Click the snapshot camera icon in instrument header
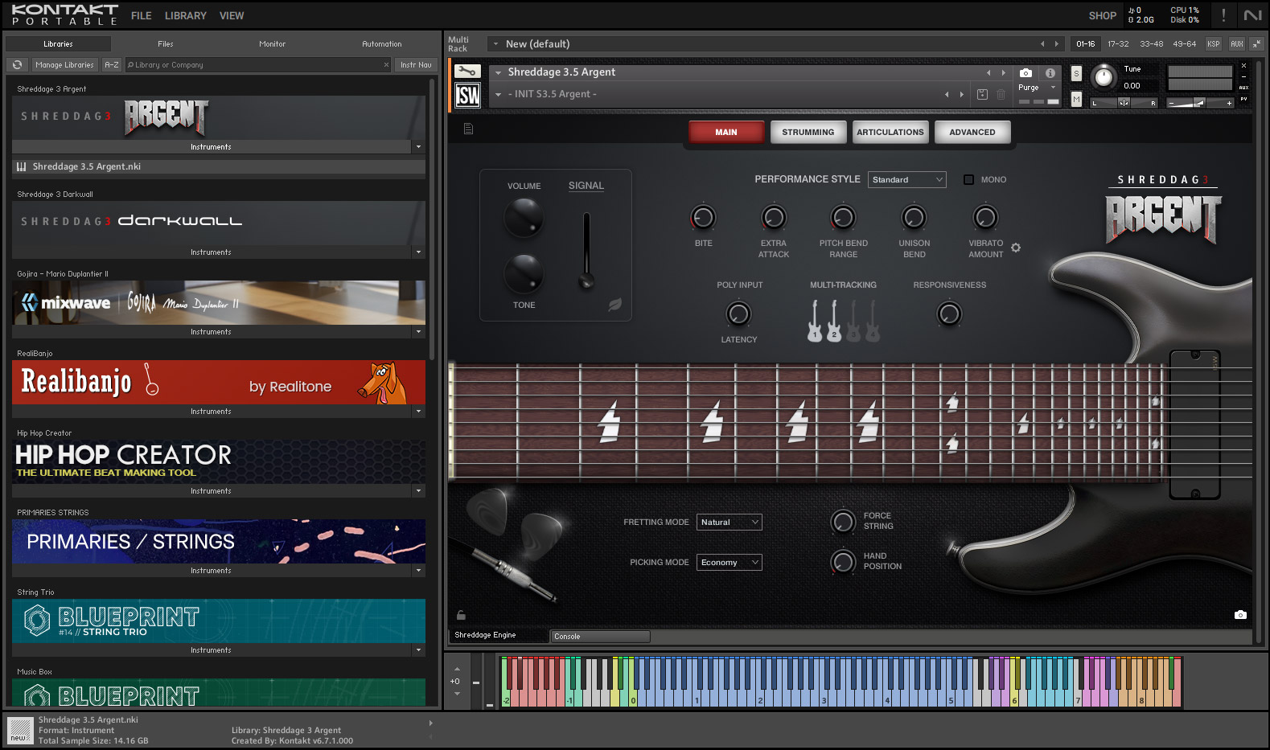The image size is (1270, 750). coord(1025,72)
